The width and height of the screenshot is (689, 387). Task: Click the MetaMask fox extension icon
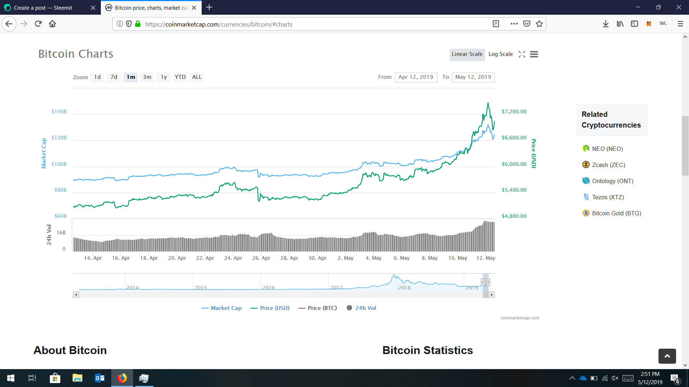click(x=648, y=24)
